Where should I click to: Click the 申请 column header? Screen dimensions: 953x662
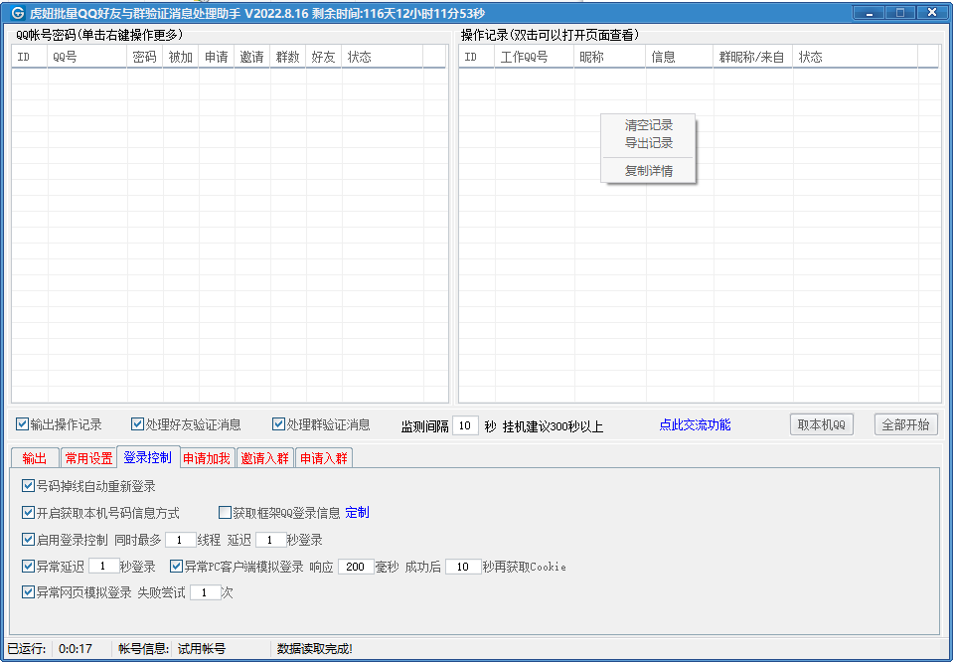click(217, 57)
